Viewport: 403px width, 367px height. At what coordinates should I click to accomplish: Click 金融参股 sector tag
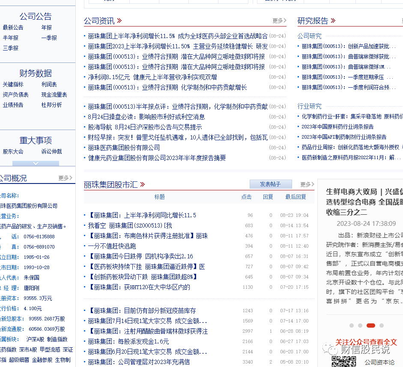click(x=42, y=360)
